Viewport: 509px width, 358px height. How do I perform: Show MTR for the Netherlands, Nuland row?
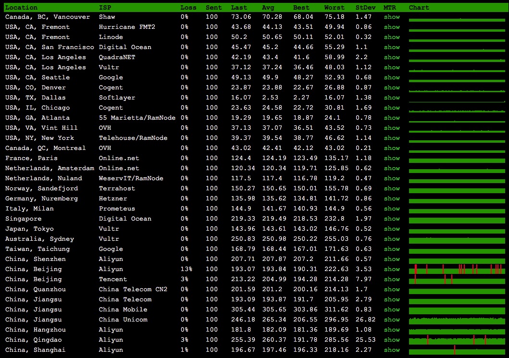point(392,178)
